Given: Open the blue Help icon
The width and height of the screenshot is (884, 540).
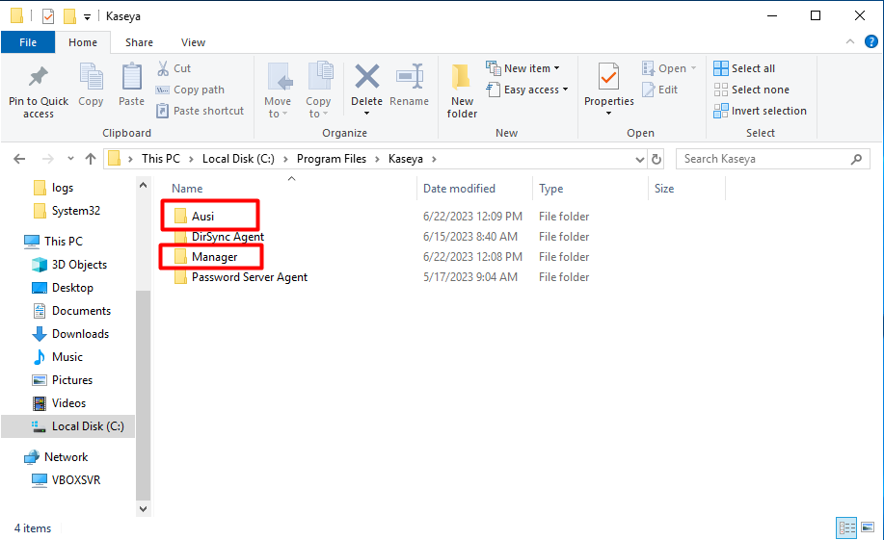Looking at the screenshot, I should click(871, 41).
